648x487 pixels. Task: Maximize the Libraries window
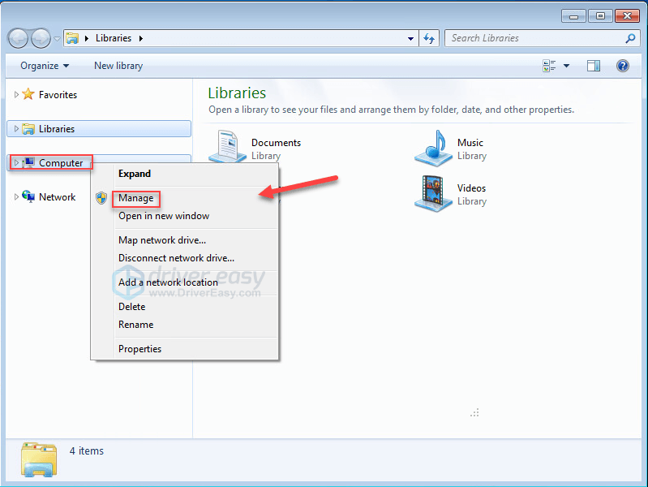600,16
